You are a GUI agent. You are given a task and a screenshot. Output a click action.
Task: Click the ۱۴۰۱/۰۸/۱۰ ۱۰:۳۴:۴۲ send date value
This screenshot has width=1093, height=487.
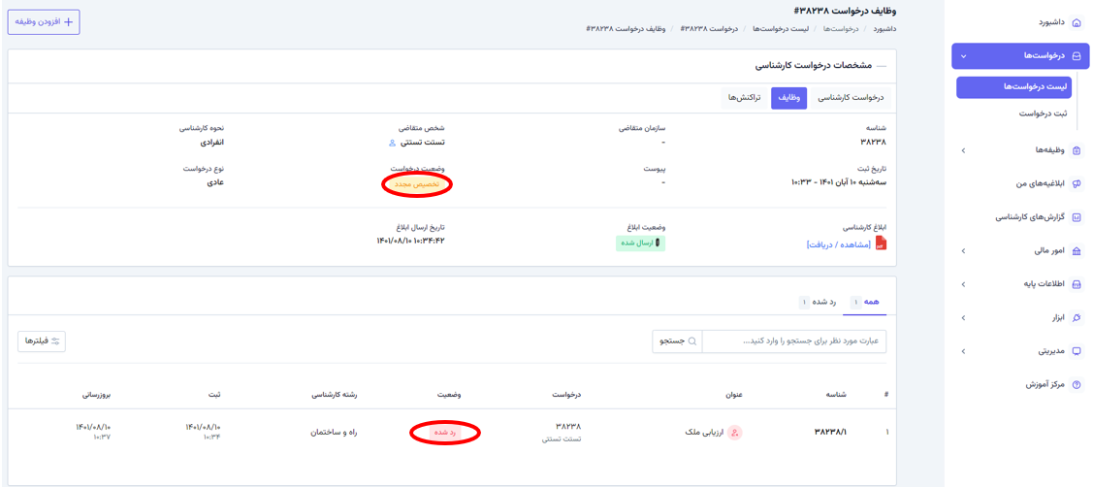point(410,241)
